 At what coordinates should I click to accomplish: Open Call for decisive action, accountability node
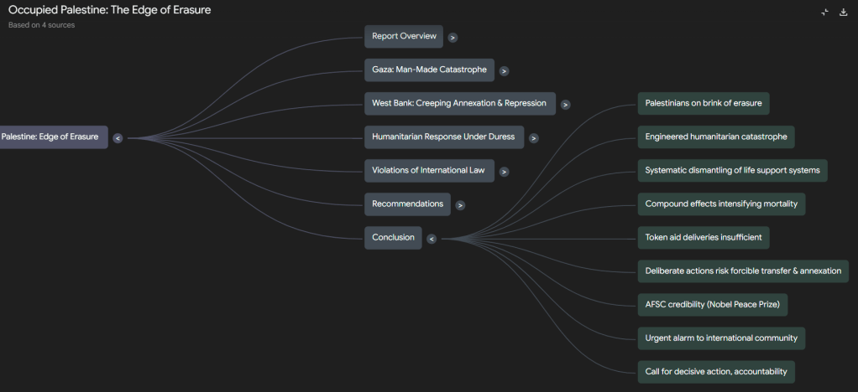715,372
